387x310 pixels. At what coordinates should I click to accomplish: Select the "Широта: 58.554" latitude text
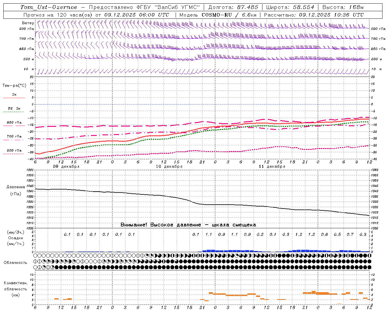290,7
